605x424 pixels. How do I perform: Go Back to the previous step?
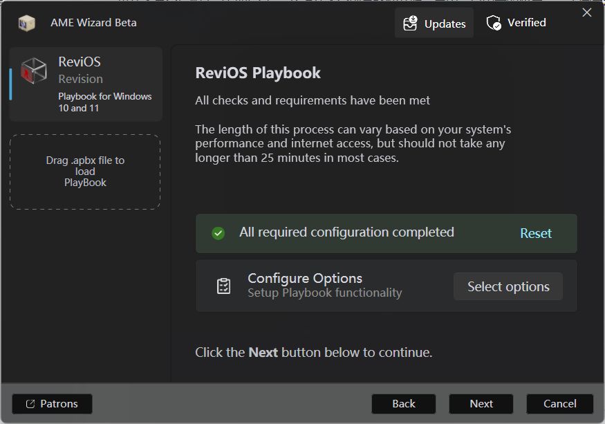pos(404,403)
